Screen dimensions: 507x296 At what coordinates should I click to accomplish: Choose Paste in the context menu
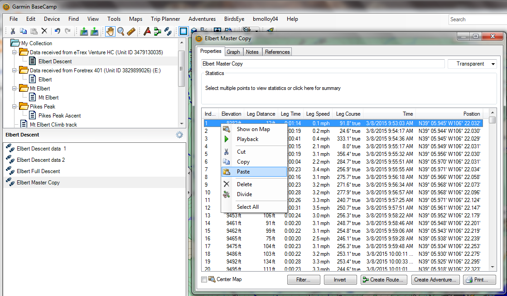point(254,172)
